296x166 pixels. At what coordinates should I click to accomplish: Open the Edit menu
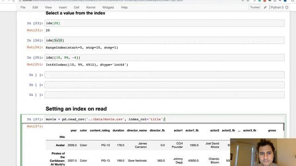point(35,7)
